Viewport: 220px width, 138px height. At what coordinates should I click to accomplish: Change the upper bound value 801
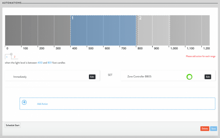[x=50, y=63]
